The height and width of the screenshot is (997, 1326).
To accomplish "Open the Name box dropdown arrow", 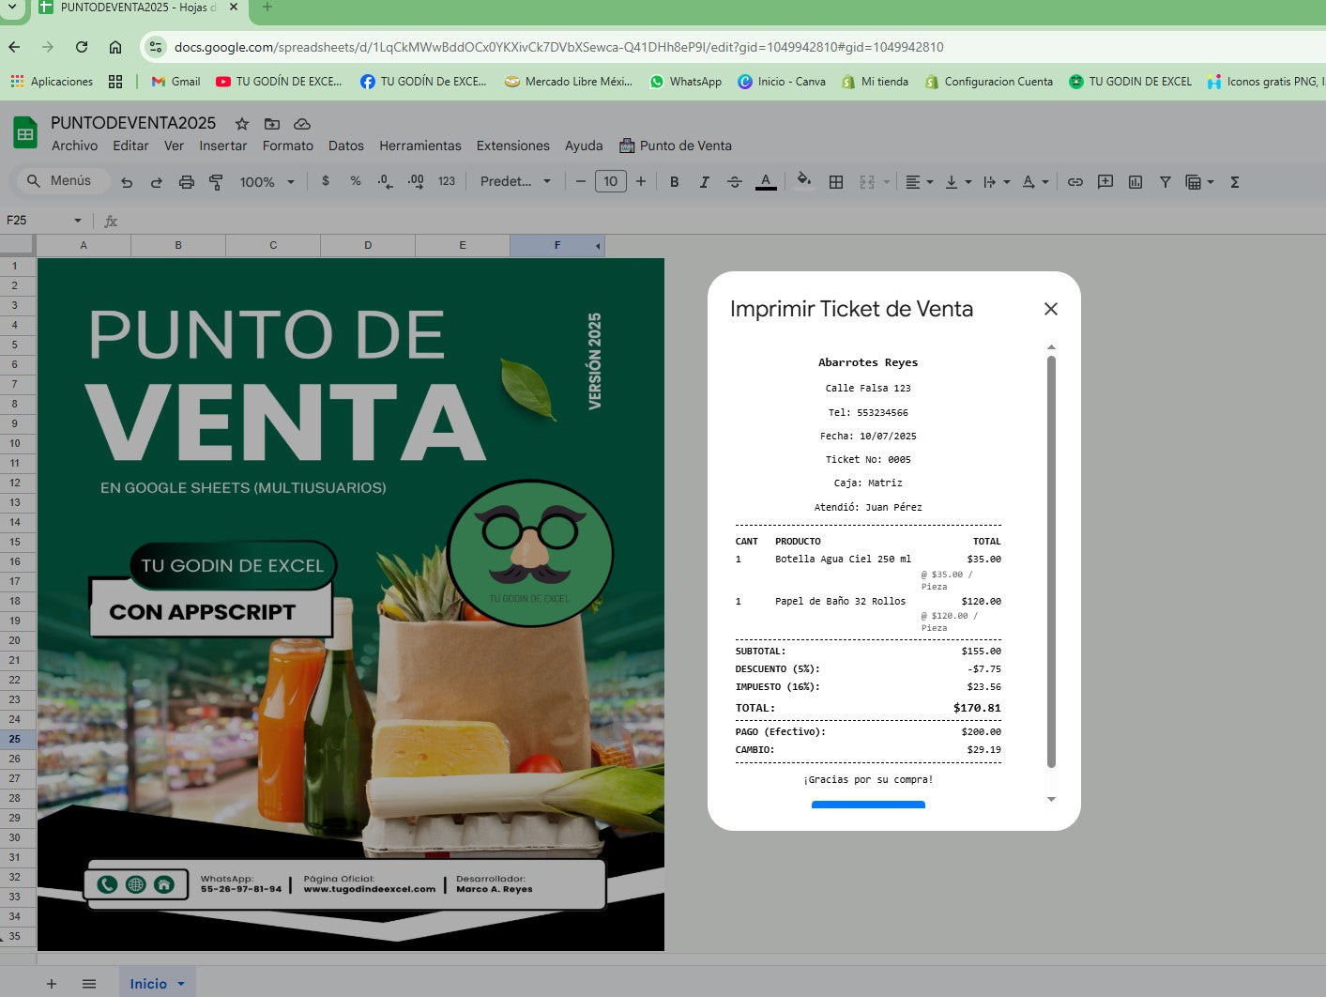I will click(77, 221).
